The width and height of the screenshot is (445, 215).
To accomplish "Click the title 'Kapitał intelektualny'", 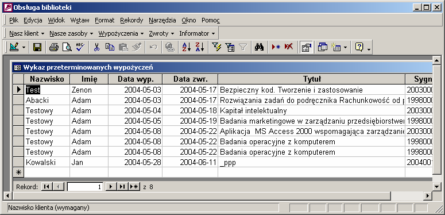I will coord(253,111).
